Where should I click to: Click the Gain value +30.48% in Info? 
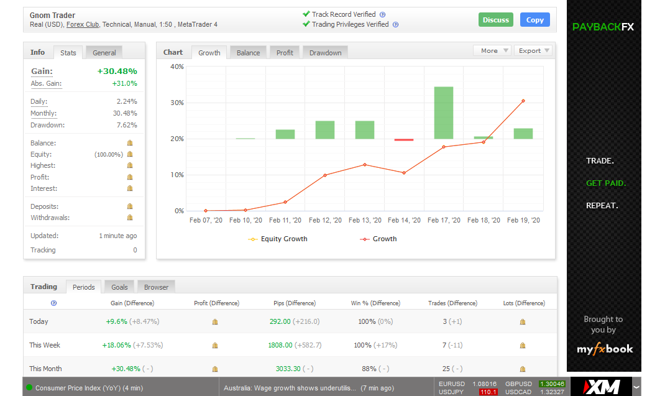click(x=117, y=71)
